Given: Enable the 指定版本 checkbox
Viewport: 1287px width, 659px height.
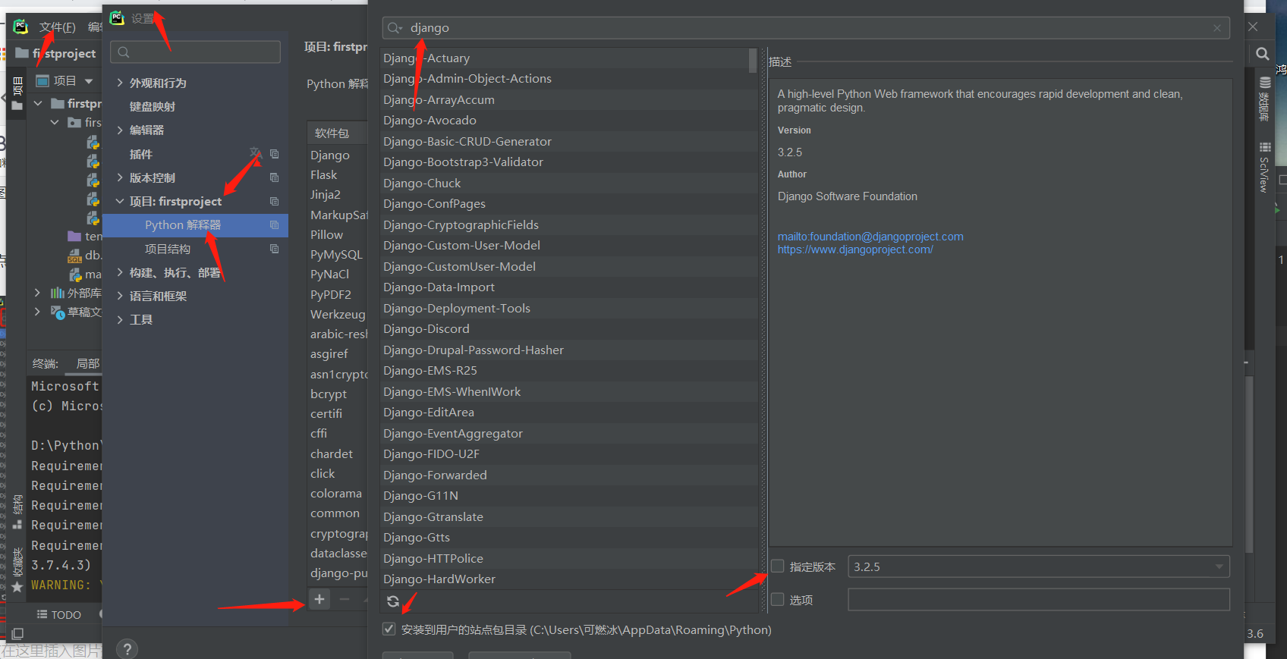Looking at the screenshot, I should 777,566.
